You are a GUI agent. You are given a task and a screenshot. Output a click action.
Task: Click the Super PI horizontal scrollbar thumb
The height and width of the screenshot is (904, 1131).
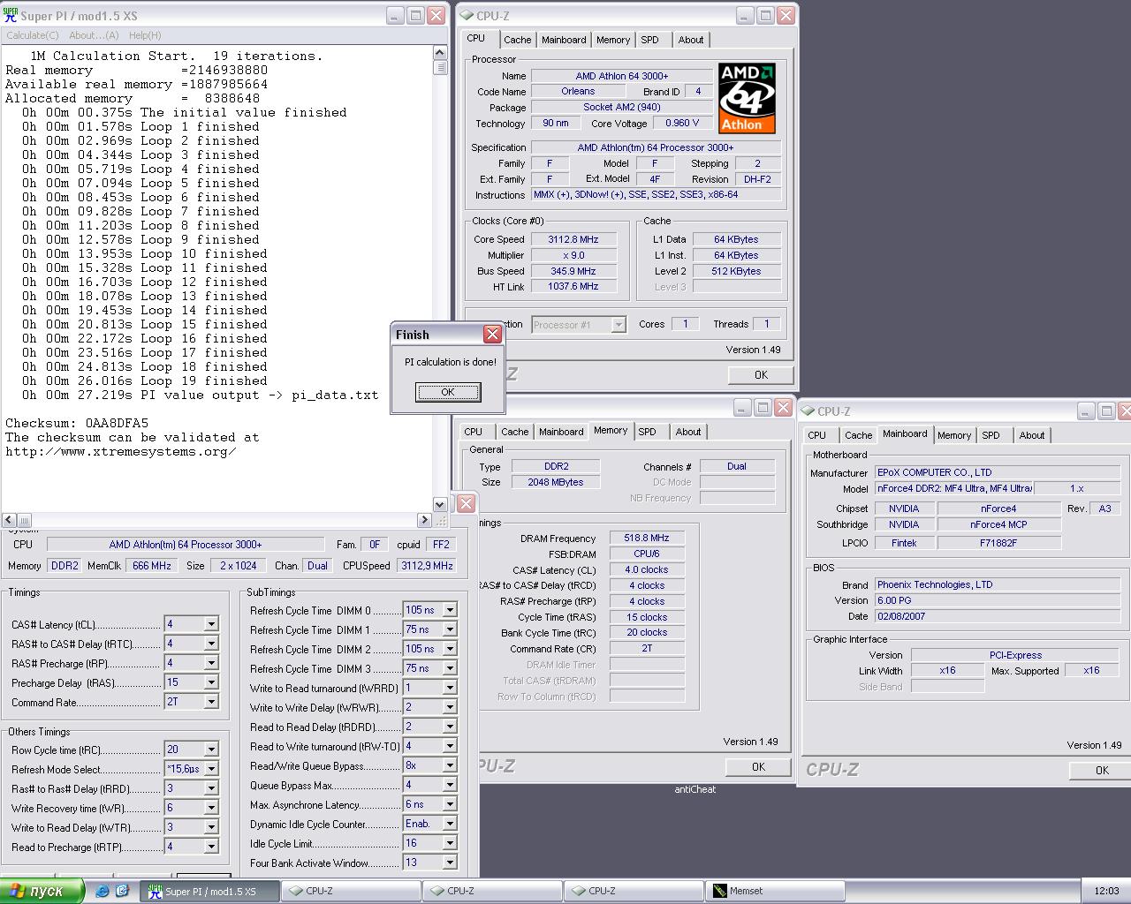[24, 520]
